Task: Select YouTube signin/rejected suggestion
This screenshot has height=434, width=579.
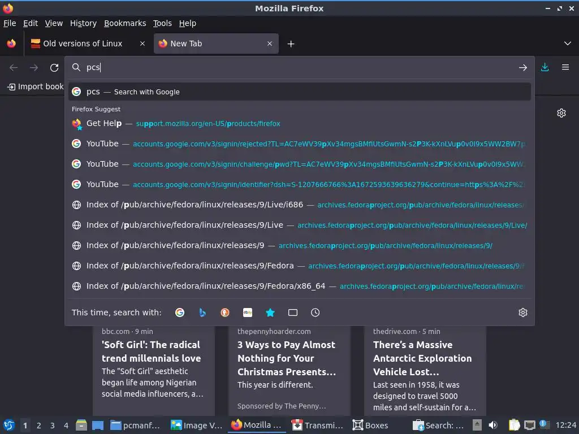Action: coord(300,144)
